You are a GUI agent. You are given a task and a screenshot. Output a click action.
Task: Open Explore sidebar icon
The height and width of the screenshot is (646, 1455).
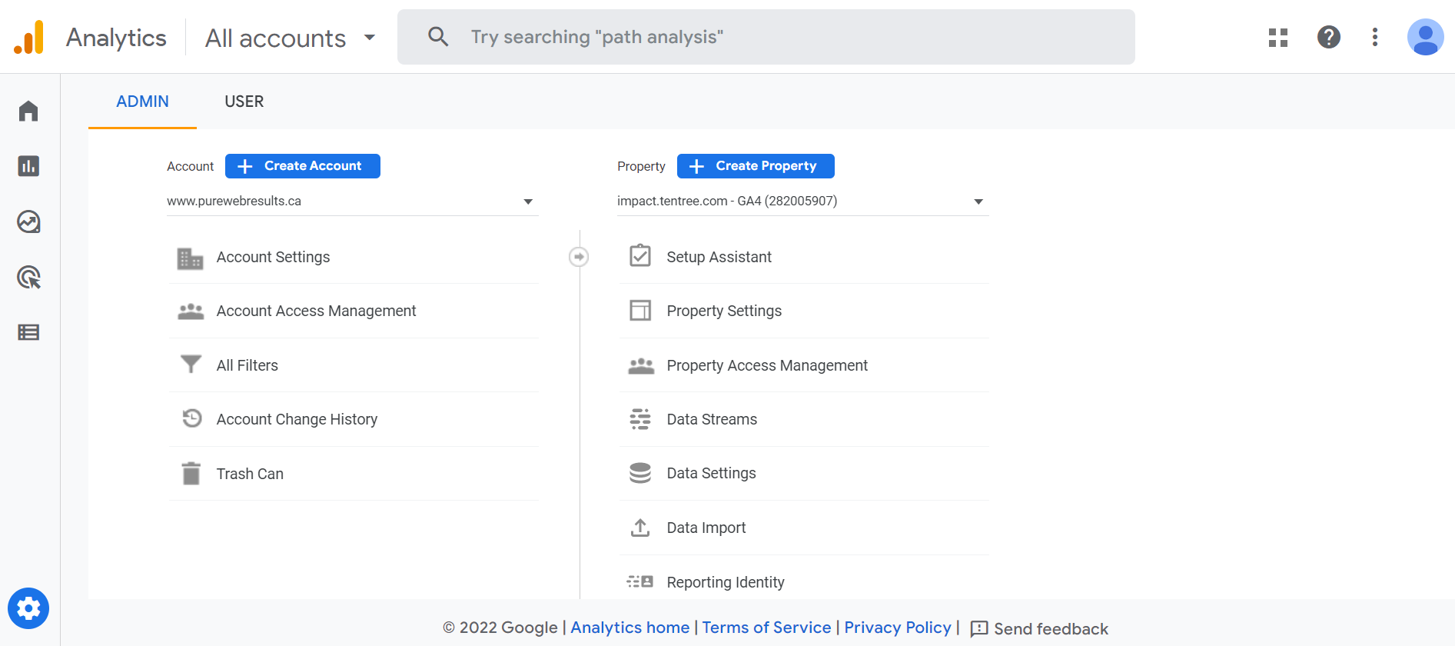(x=28, y=221)
